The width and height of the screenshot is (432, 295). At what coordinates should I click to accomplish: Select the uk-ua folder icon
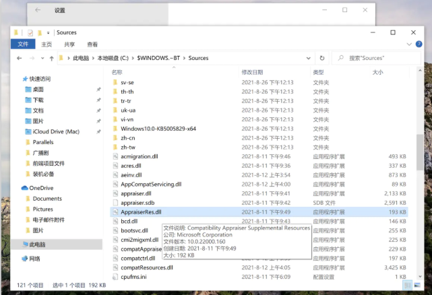coord(115,110)
